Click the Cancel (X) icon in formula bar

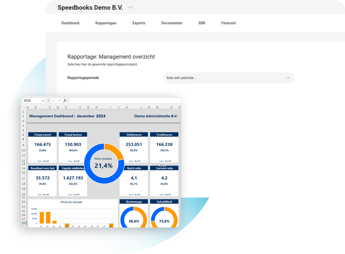53,100
